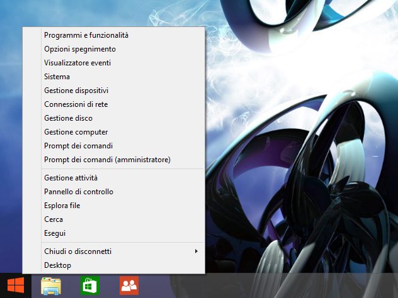Viewport: 398px width, 298px height.
Task: Choose Esegui from the menu
Action: coord(55,233)
